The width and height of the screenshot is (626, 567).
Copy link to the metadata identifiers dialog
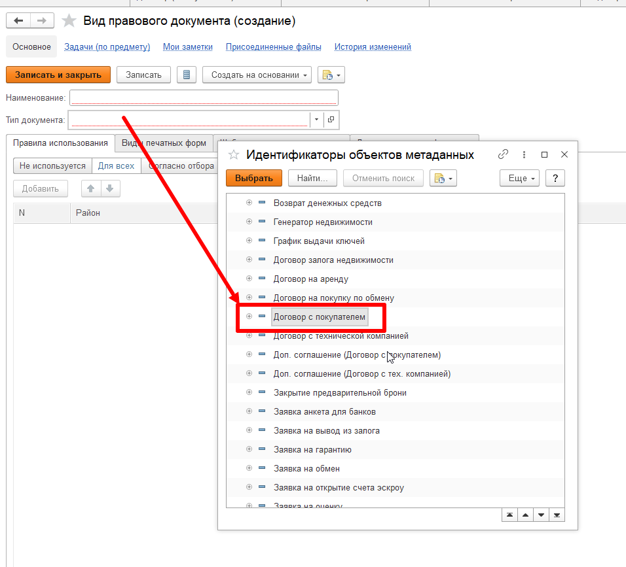pyautogui.click(x=503, y=155)
